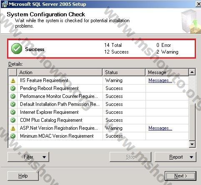This screenshot has width=201, height=185.
Task: Click the success icon beside Default Installation Path row
Action: point(13,104)
